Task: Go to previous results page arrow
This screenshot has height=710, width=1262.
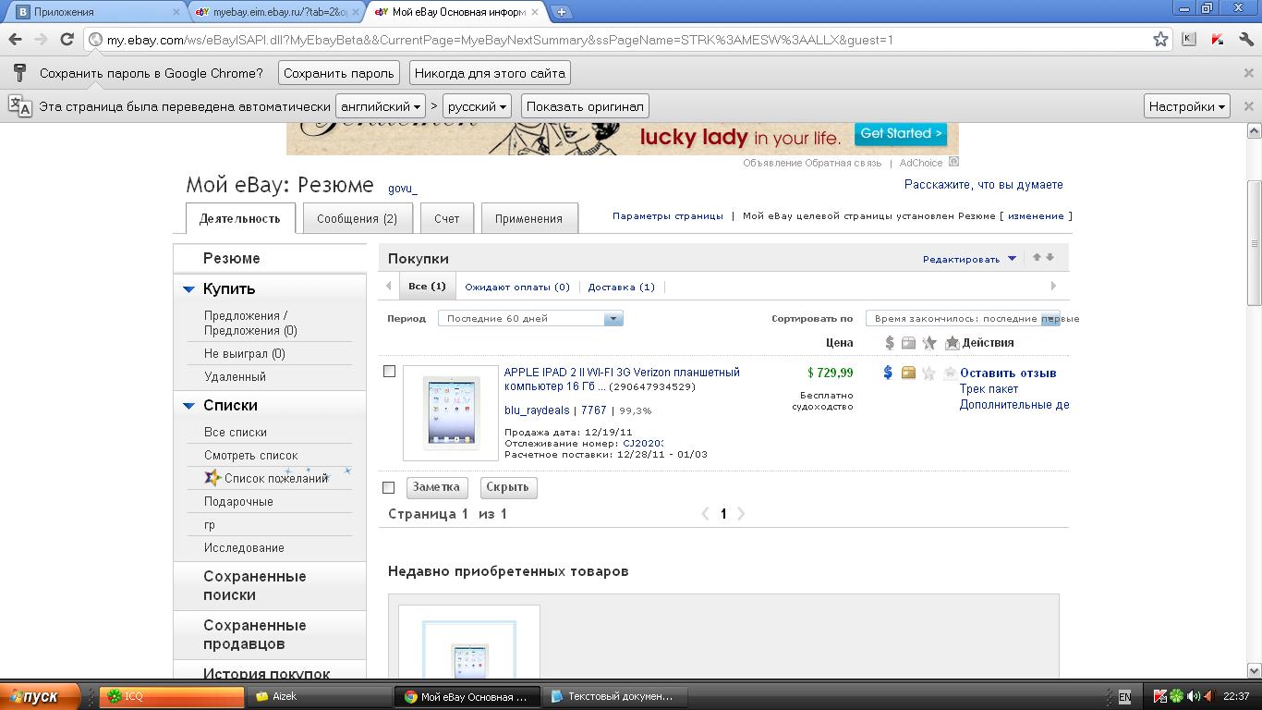Action: [706, 513]
